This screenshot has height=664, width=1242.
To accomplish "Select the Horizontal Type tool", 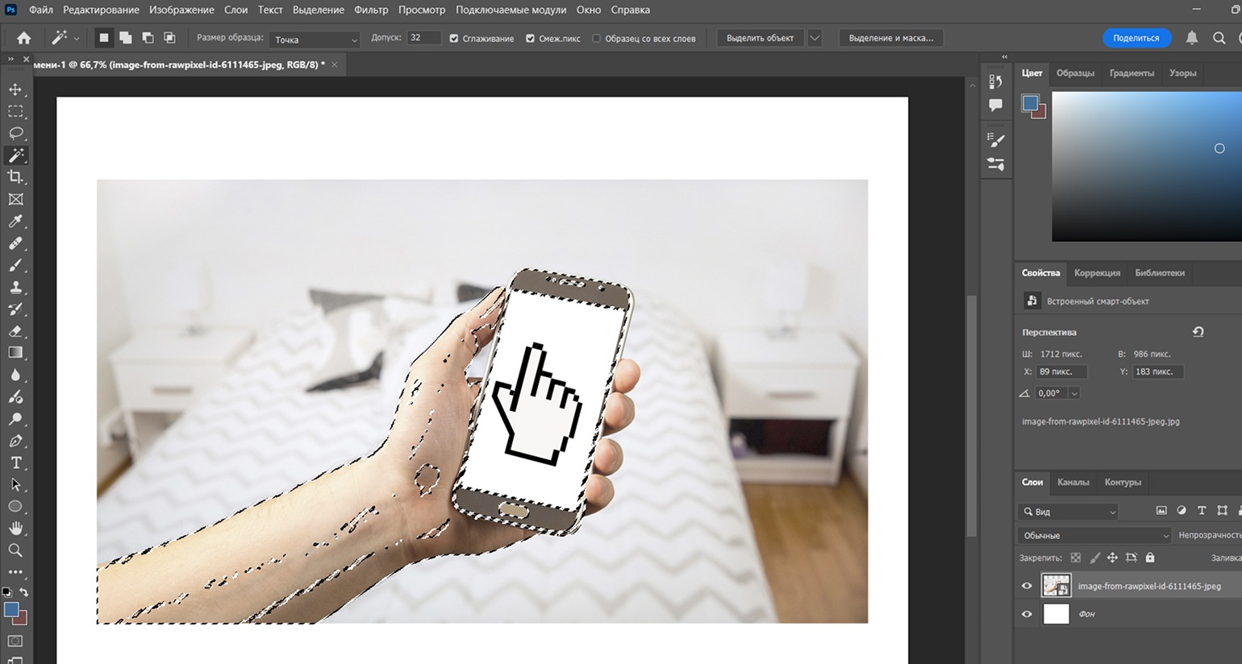I will (x=15, y=463).
